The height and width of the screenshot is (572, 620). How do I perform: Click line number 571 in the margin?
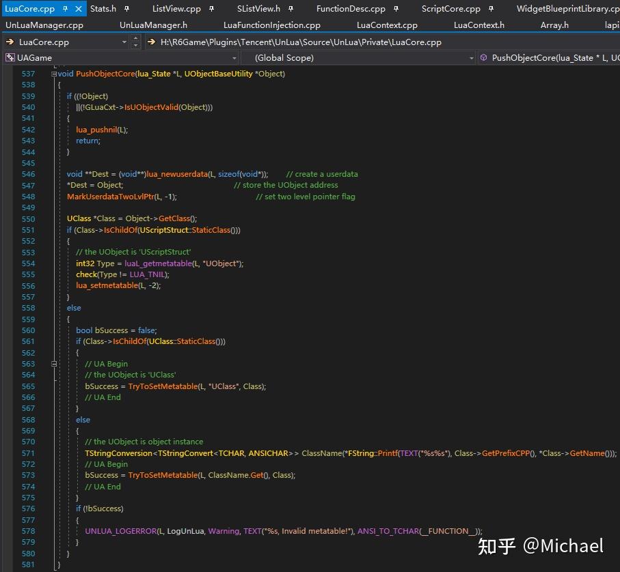click(29, 453)
